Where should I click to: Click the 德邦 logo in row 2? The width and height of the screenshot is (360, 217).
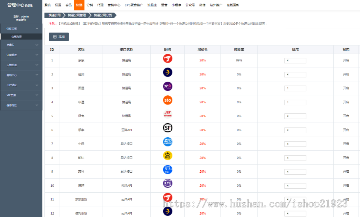tap(168, 73)
